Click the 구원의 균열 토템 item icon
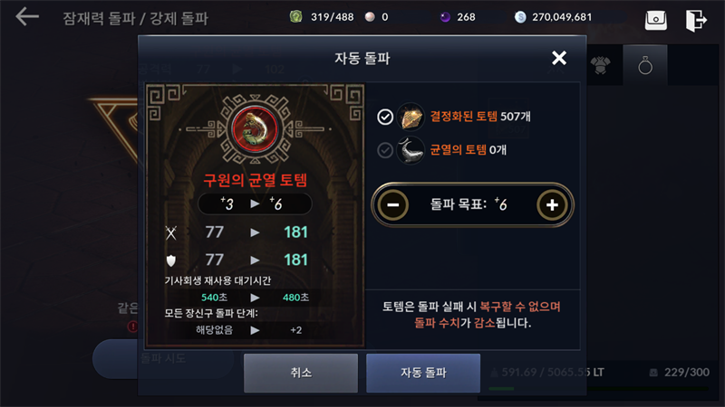The image size is (725, 407). pos(255,129)
